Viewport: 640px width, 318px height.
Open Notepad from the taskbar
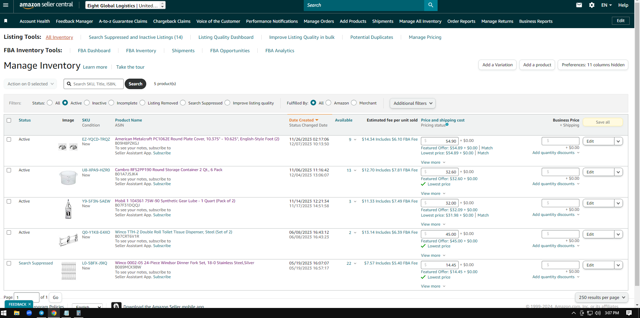pos(66,313)
